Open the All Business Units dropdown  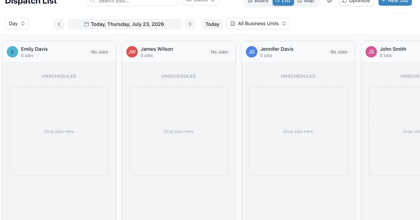(258, 23)
